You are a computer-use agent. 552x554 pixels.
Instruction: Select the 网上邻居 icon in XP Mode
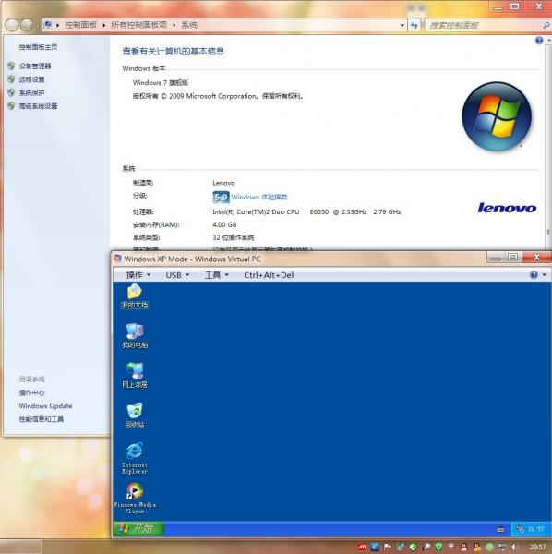135,376
